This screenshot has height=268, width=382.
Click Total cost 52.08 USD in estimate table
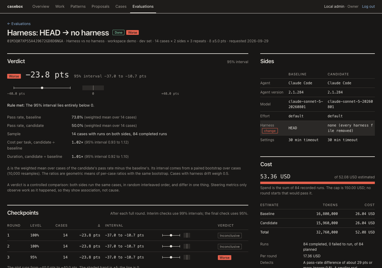pos(365,232)
